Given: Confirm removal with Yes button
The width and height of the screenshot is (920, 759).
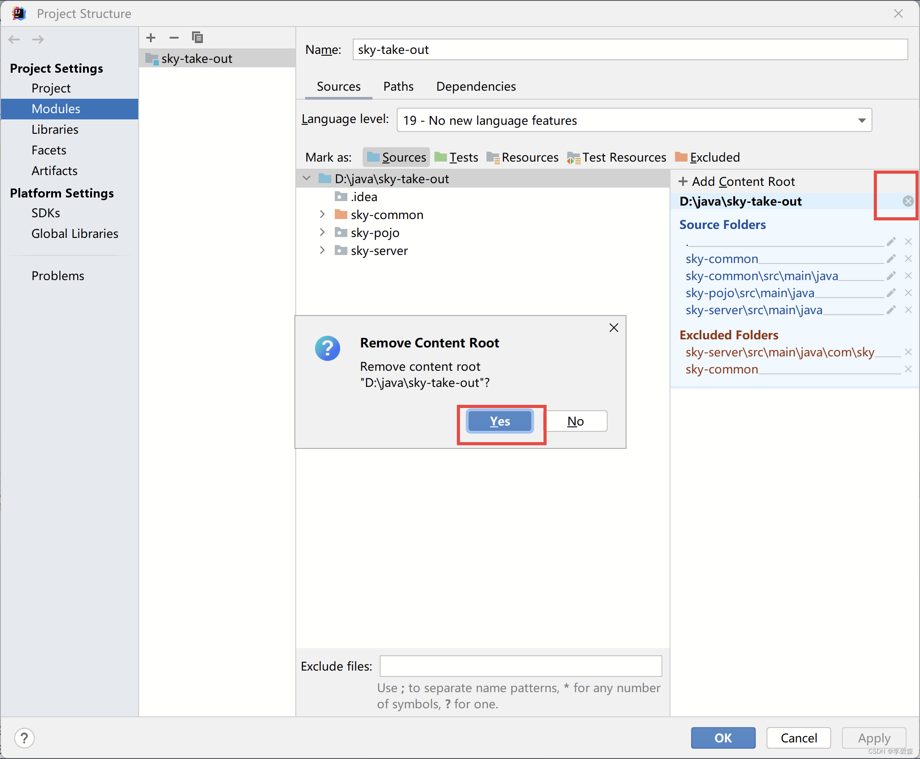Looking at the screenshot, I should [x=500, y=421].
